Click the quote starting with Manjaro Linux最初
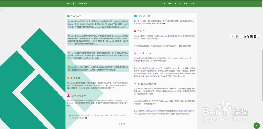This screenshot has height=129, width=263. coord(98,117)
